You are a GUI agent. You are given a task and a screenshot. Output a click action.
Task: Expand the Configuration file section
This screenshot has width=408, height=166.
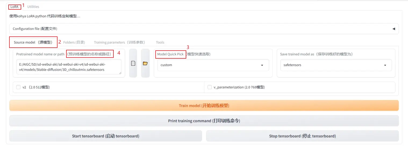(x=204, y=29)
